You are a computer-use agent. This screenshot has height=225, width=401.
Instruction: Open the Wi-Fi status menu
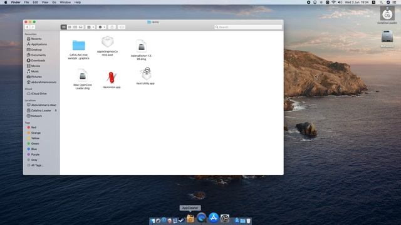pos(333,2)
